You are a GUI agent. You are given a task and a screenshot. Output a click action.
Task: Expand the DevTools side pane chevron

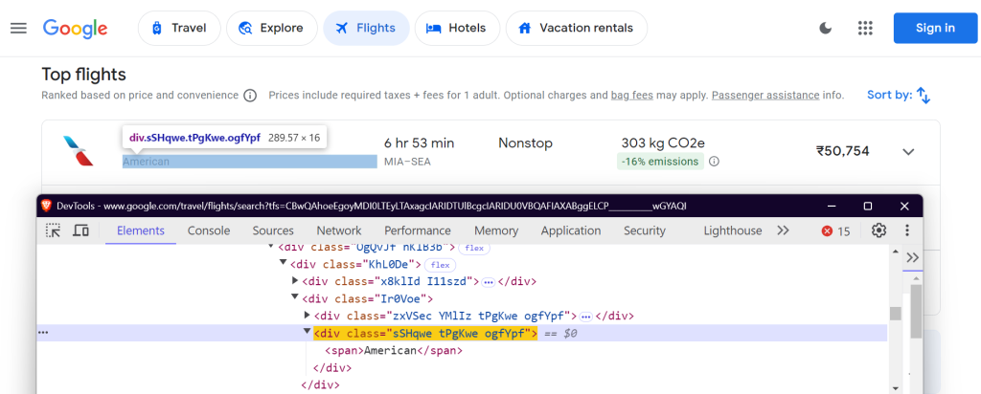pos(912,258)
